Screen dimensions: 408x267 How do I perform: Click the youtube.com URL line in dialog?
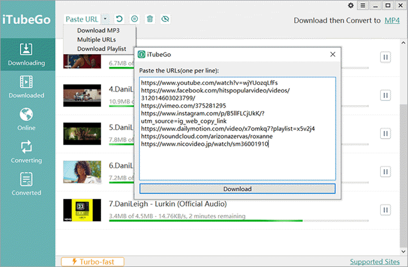(209, 83)
